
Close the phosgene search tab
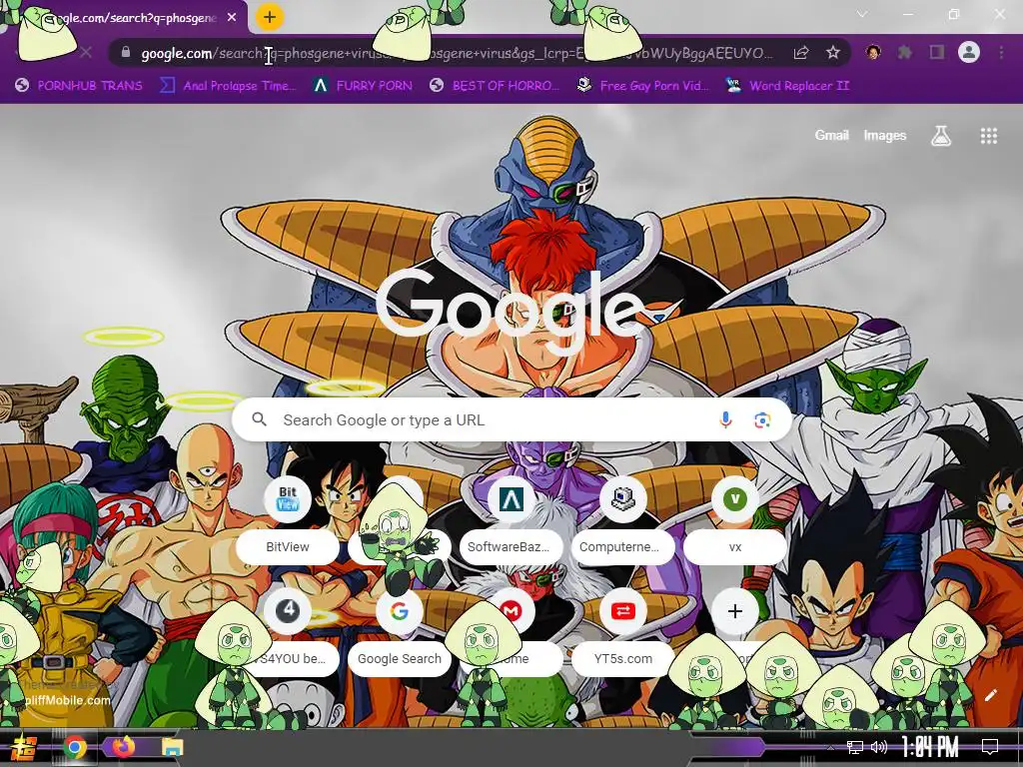232,18
